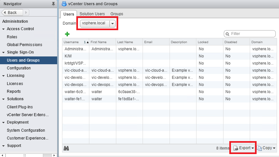Click the green add user plus icon
Screen dimensions: 279x157
[67, 34]
